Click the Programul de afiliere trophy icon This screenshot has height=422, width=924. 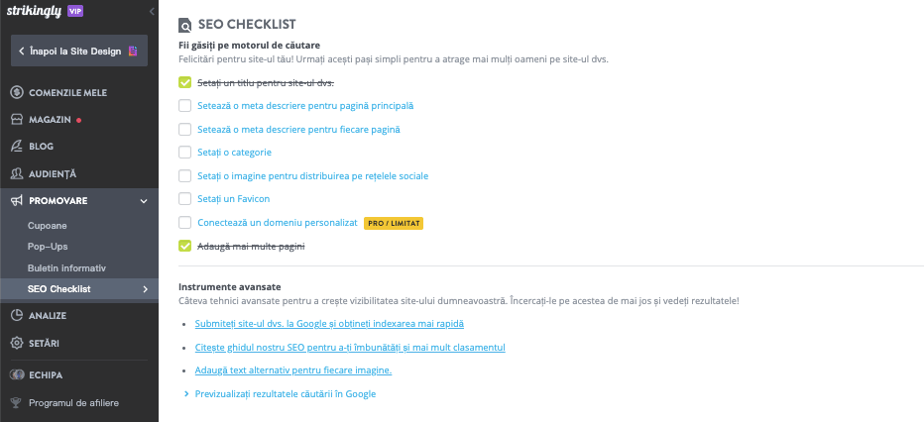click(17, 402)
